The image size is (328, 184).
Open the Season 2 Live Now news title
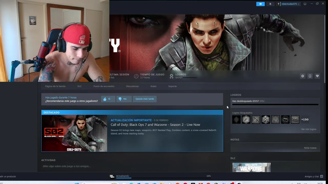[x=155, y=125]
